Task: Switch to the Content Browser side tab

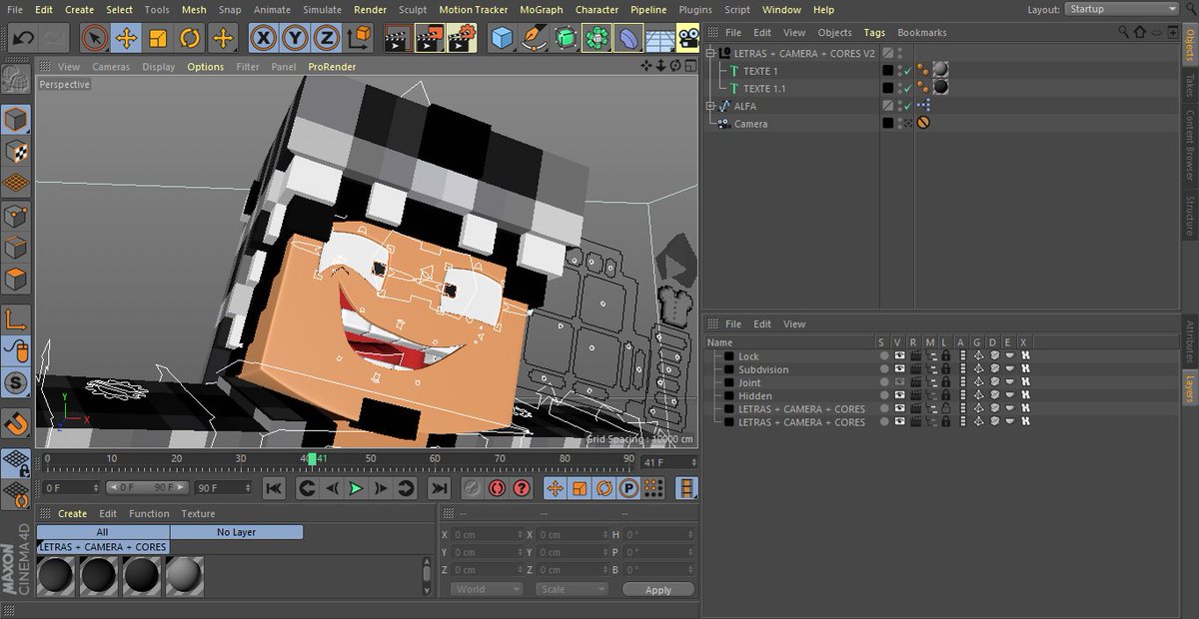Action: (x=1190, y=144)
